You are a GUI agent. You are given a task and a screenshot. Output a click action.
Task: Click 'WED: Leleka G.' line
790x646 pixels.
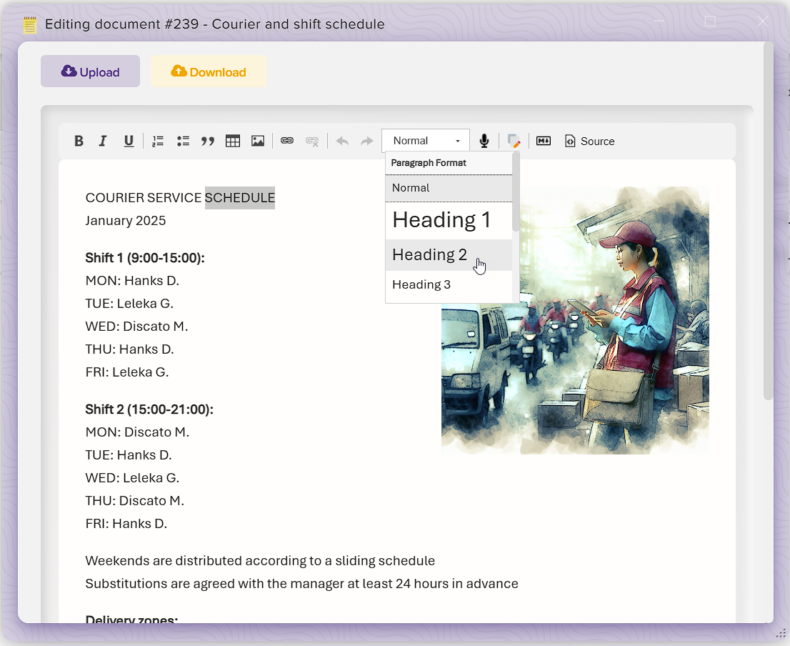133,477
